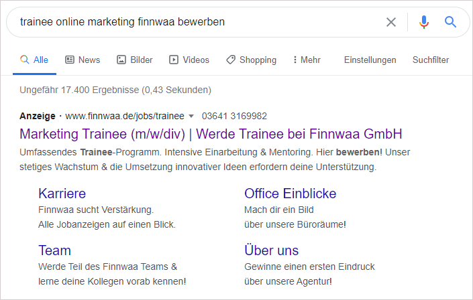The height and width of the screenshot is (300, 473).
Task: Submit search using the blue magnifier icon
Action: click(x=450, y=22)
